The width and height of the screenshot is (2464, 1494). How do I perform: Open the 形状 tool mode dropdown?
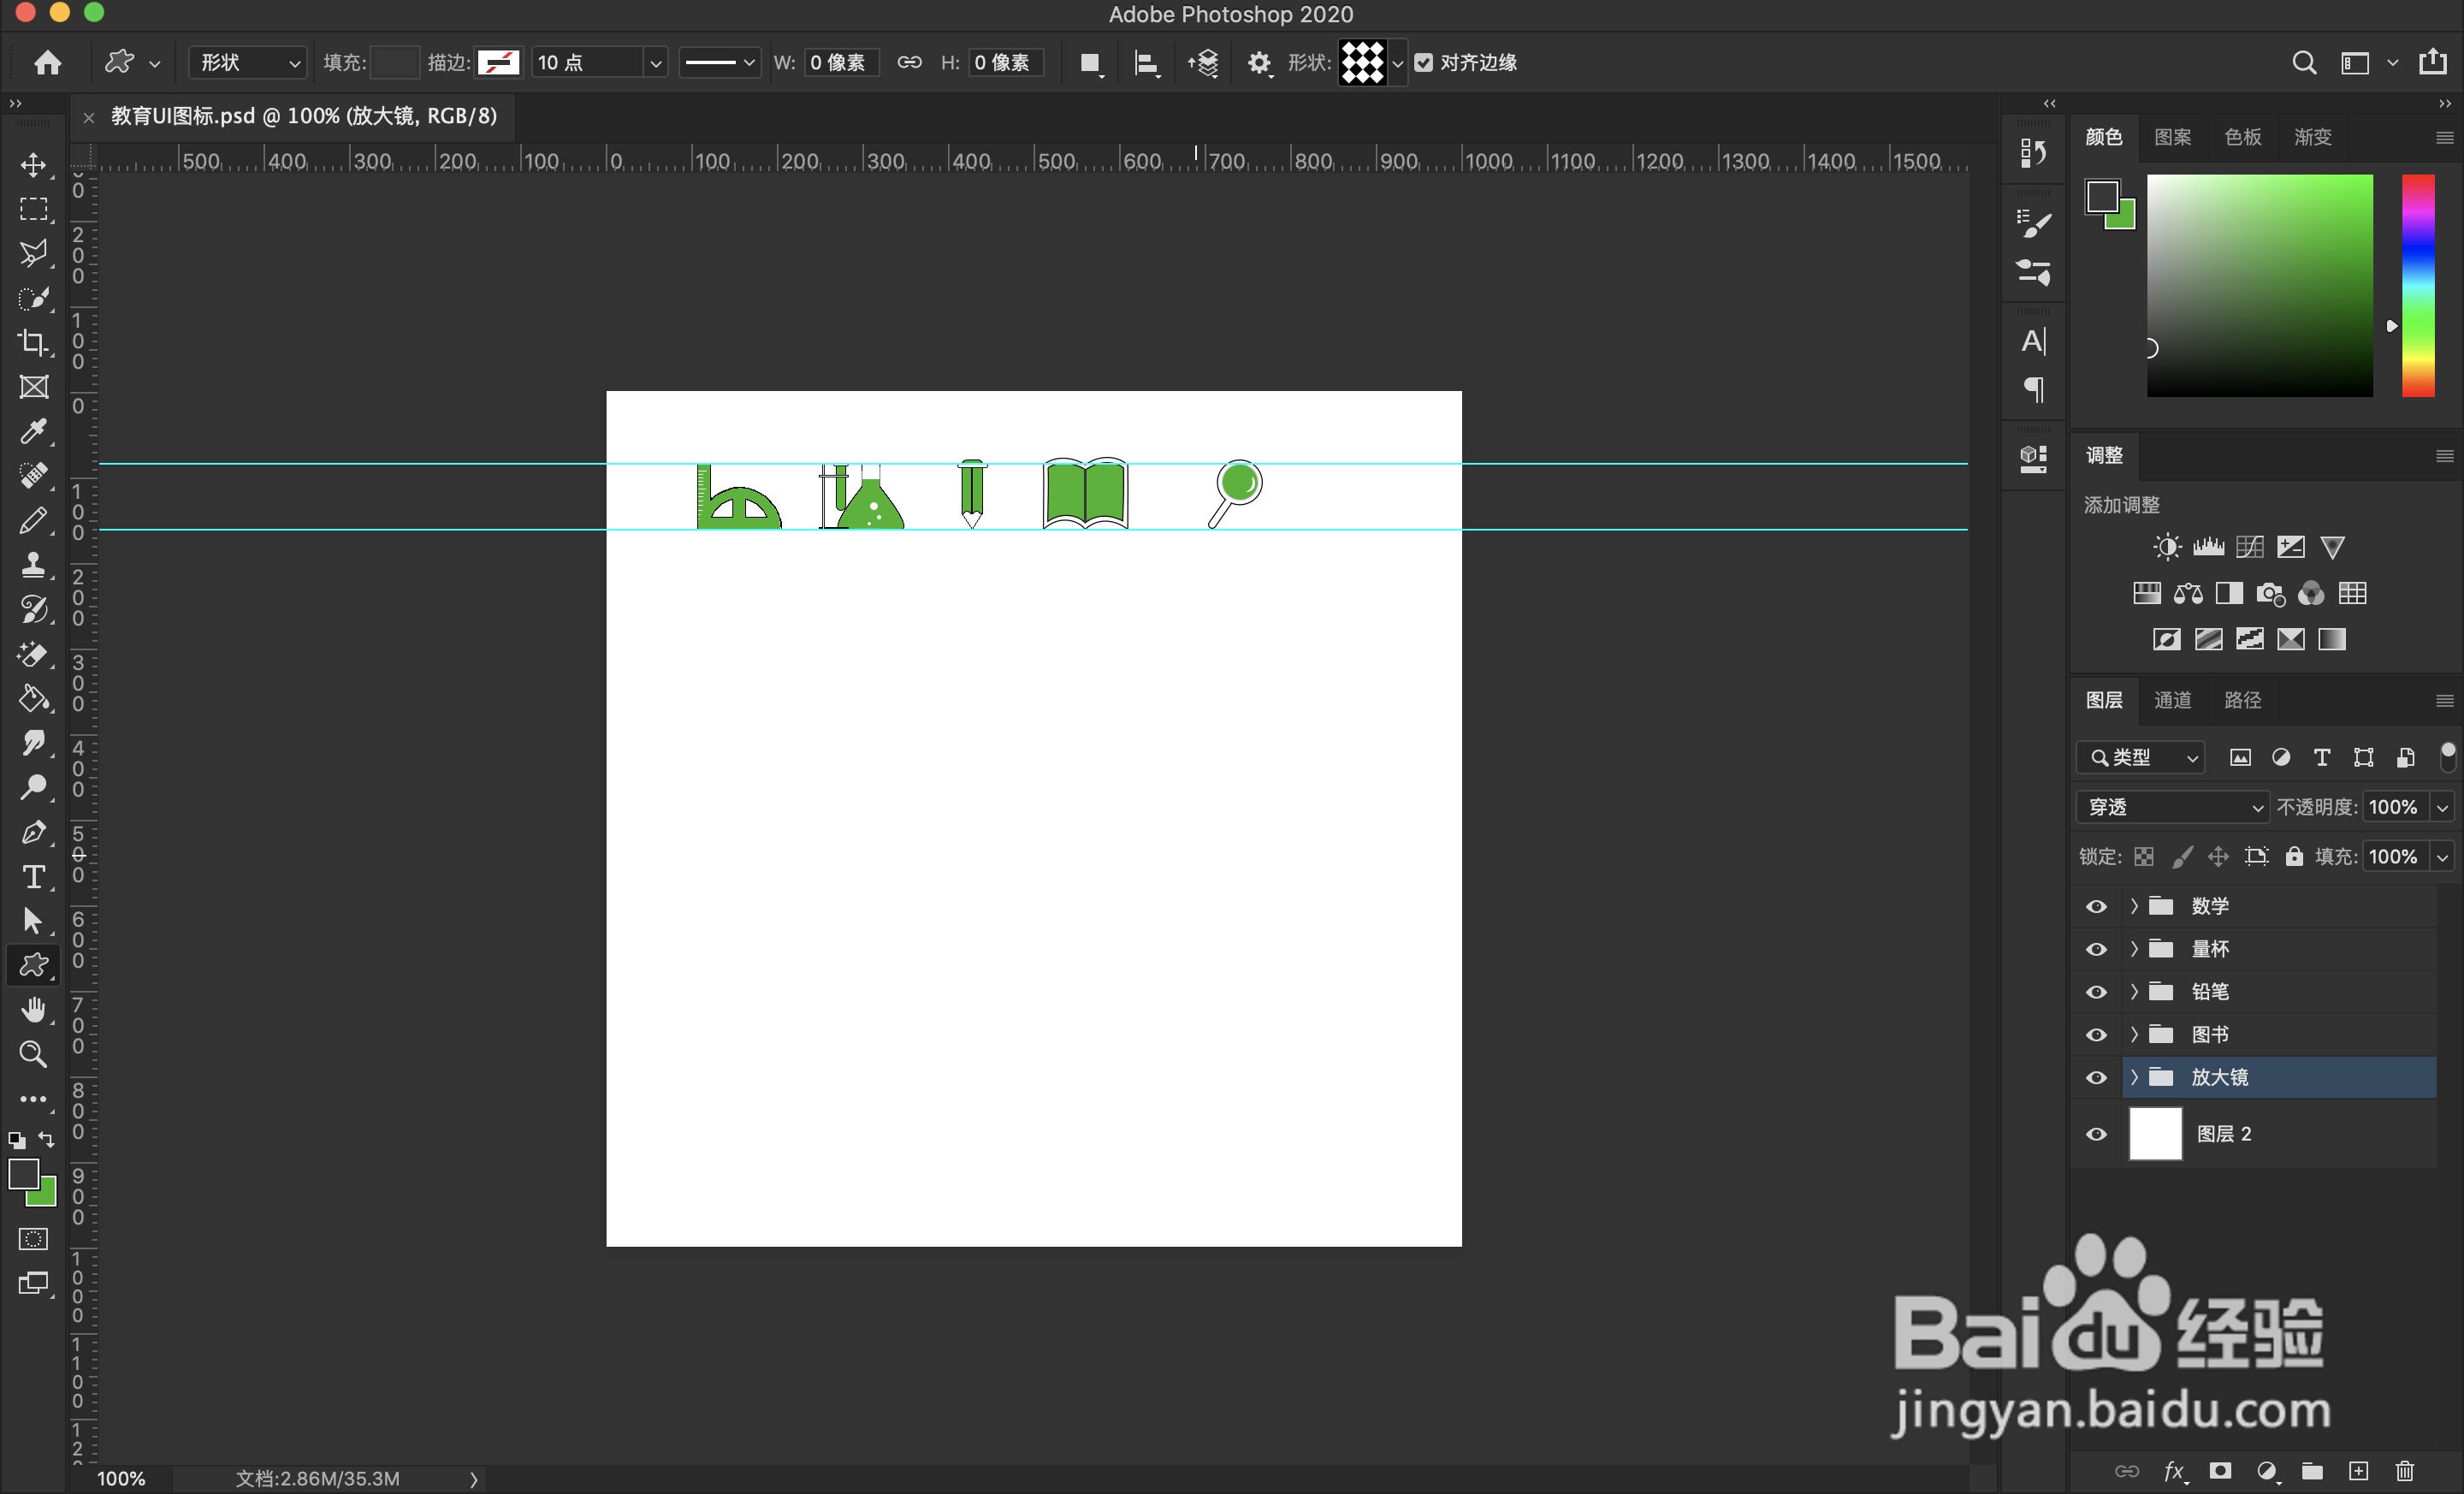click(x=248, y=63)
